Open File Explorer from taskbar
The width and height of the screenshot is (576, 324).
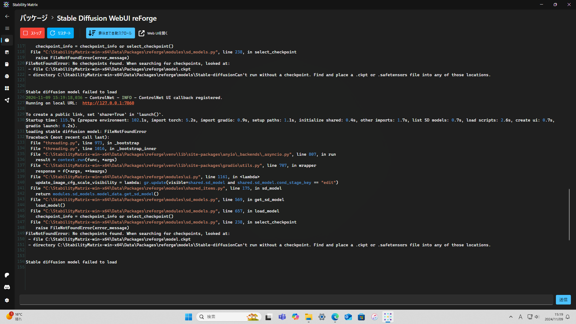[308, 317]
